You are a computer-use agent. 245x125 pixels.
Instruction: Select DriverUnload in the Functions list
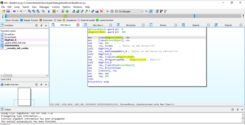coord(10,37)
